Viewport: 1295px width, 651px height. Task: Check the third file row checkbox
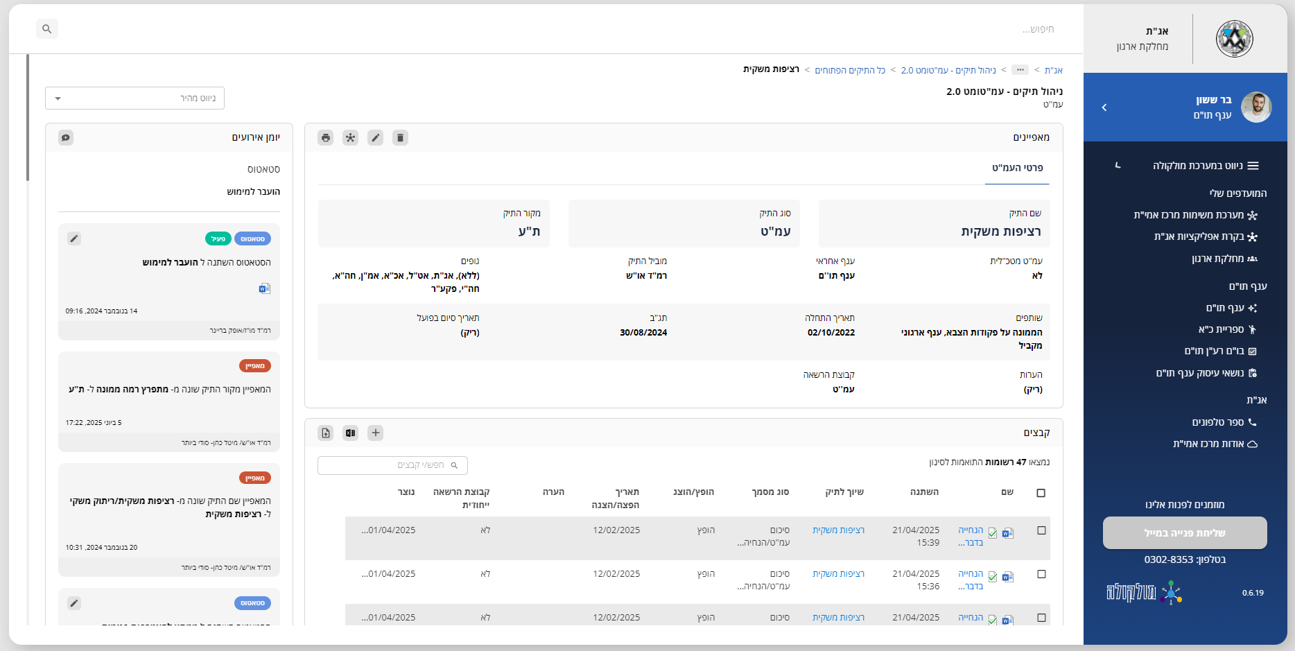point(1041,618)
